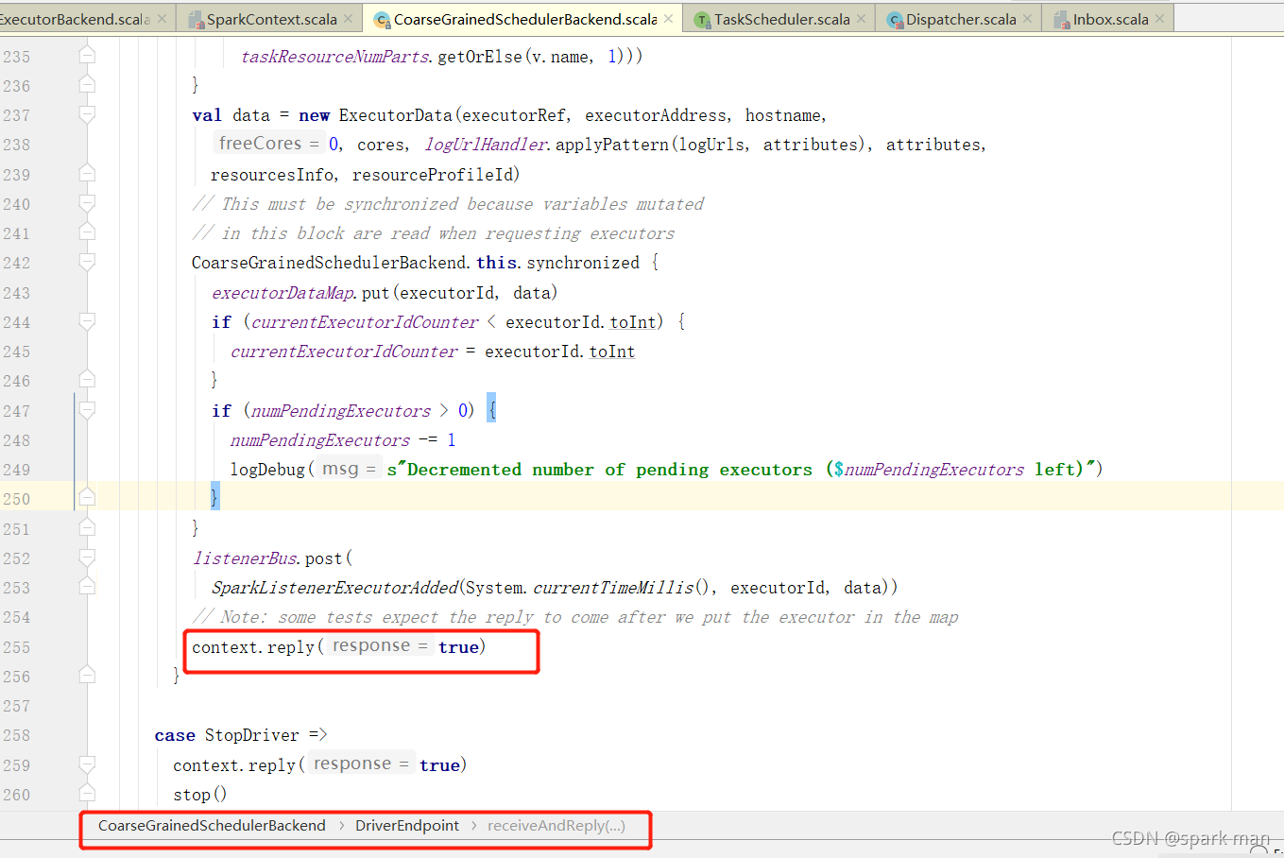The width and height of the screenshot is (1284, 858).
Task: Switch to the SparkContext.scala tab
Action: (x=271, y=19)
